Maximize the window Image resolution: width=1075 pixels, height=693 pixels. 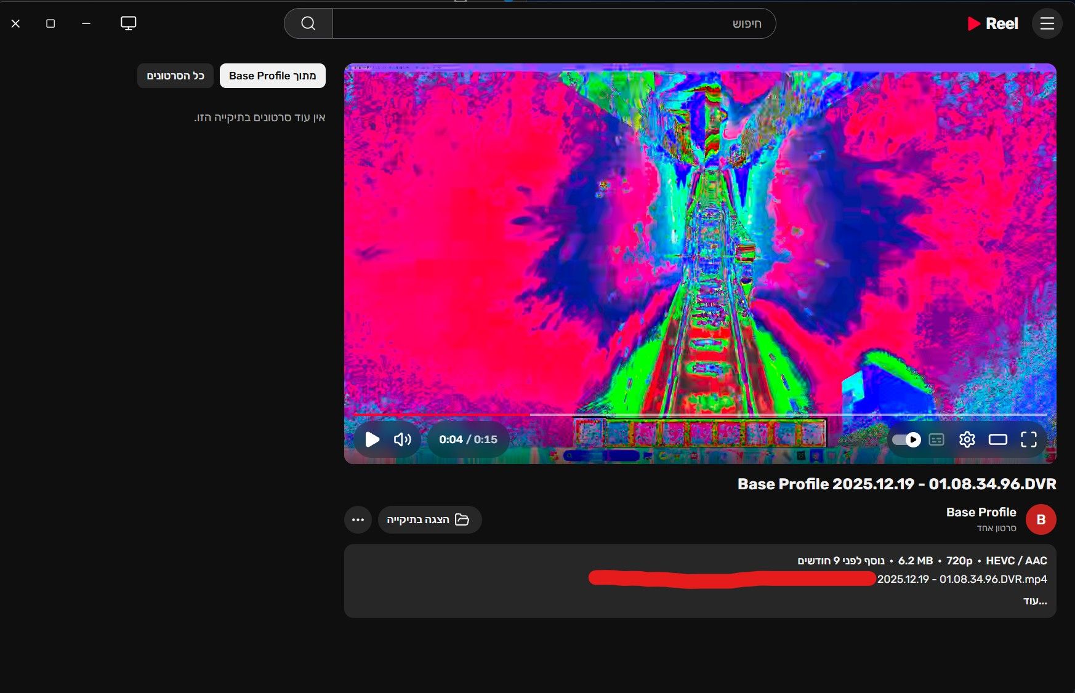(50, 23)
